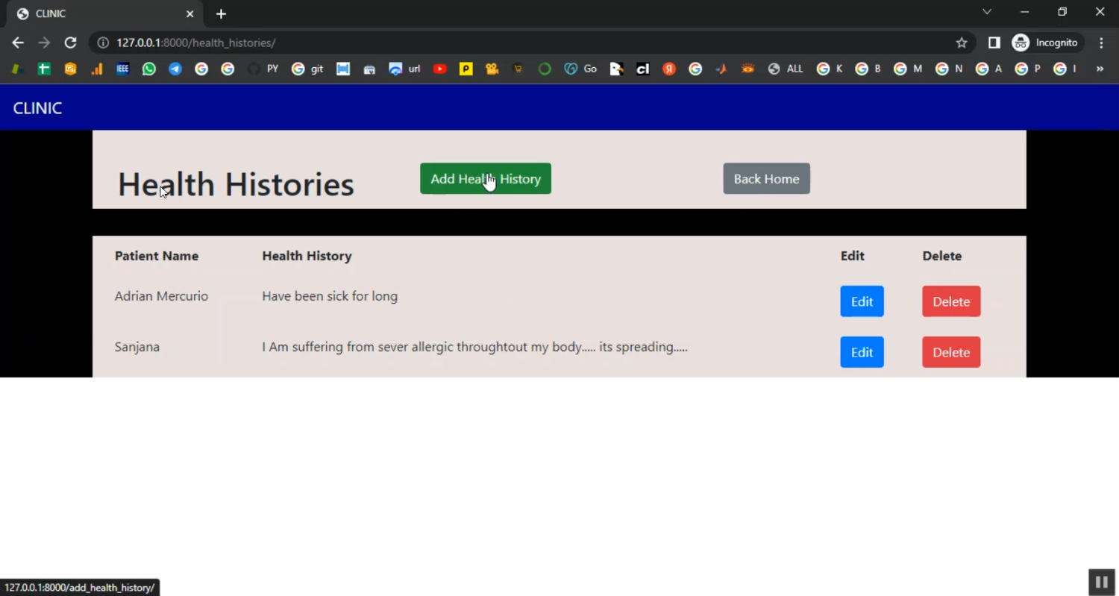This screenshot has width=1119, height=596.
Task: Show more bookmarks with the chevron
Action: (x=1100, y=69)
